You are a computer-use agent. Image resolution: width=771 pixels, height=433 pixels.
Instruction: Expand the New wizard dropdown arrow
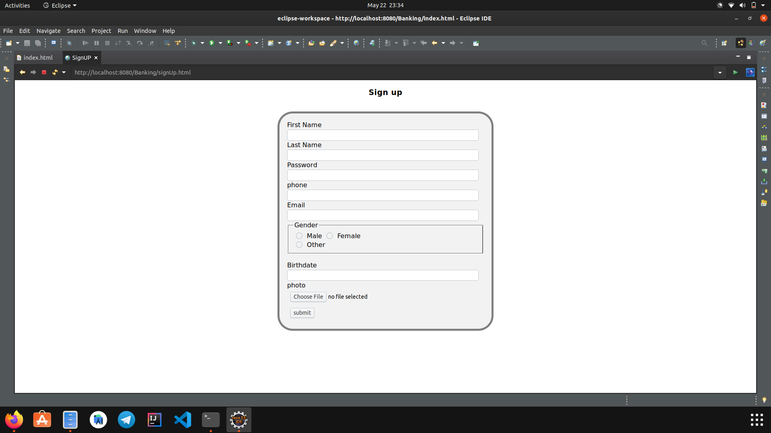[x=18, y=43]
